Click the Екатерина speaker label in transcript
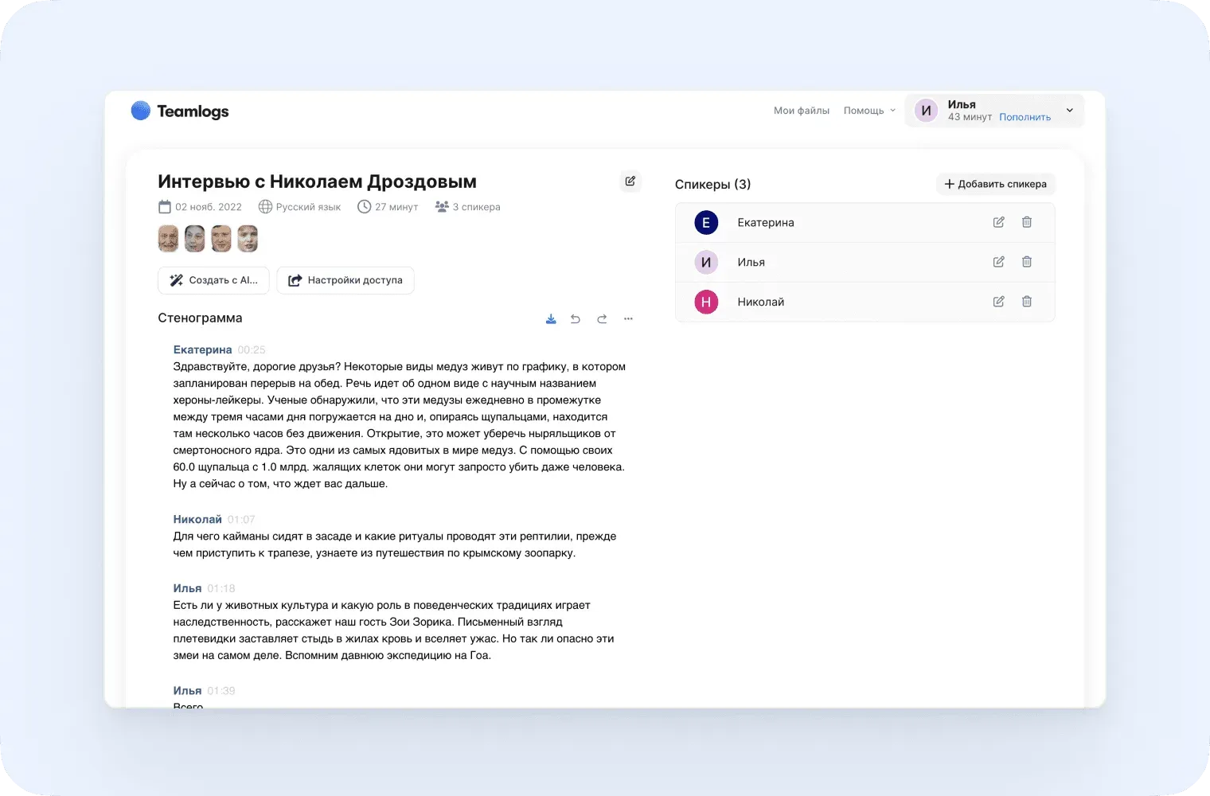This screenshot has width=1210, height=796. pos(202,349)
